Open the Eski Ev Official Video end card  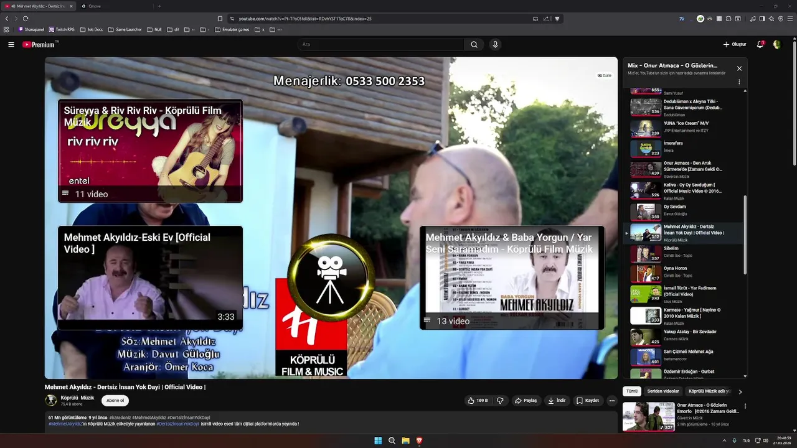[150, 278]
